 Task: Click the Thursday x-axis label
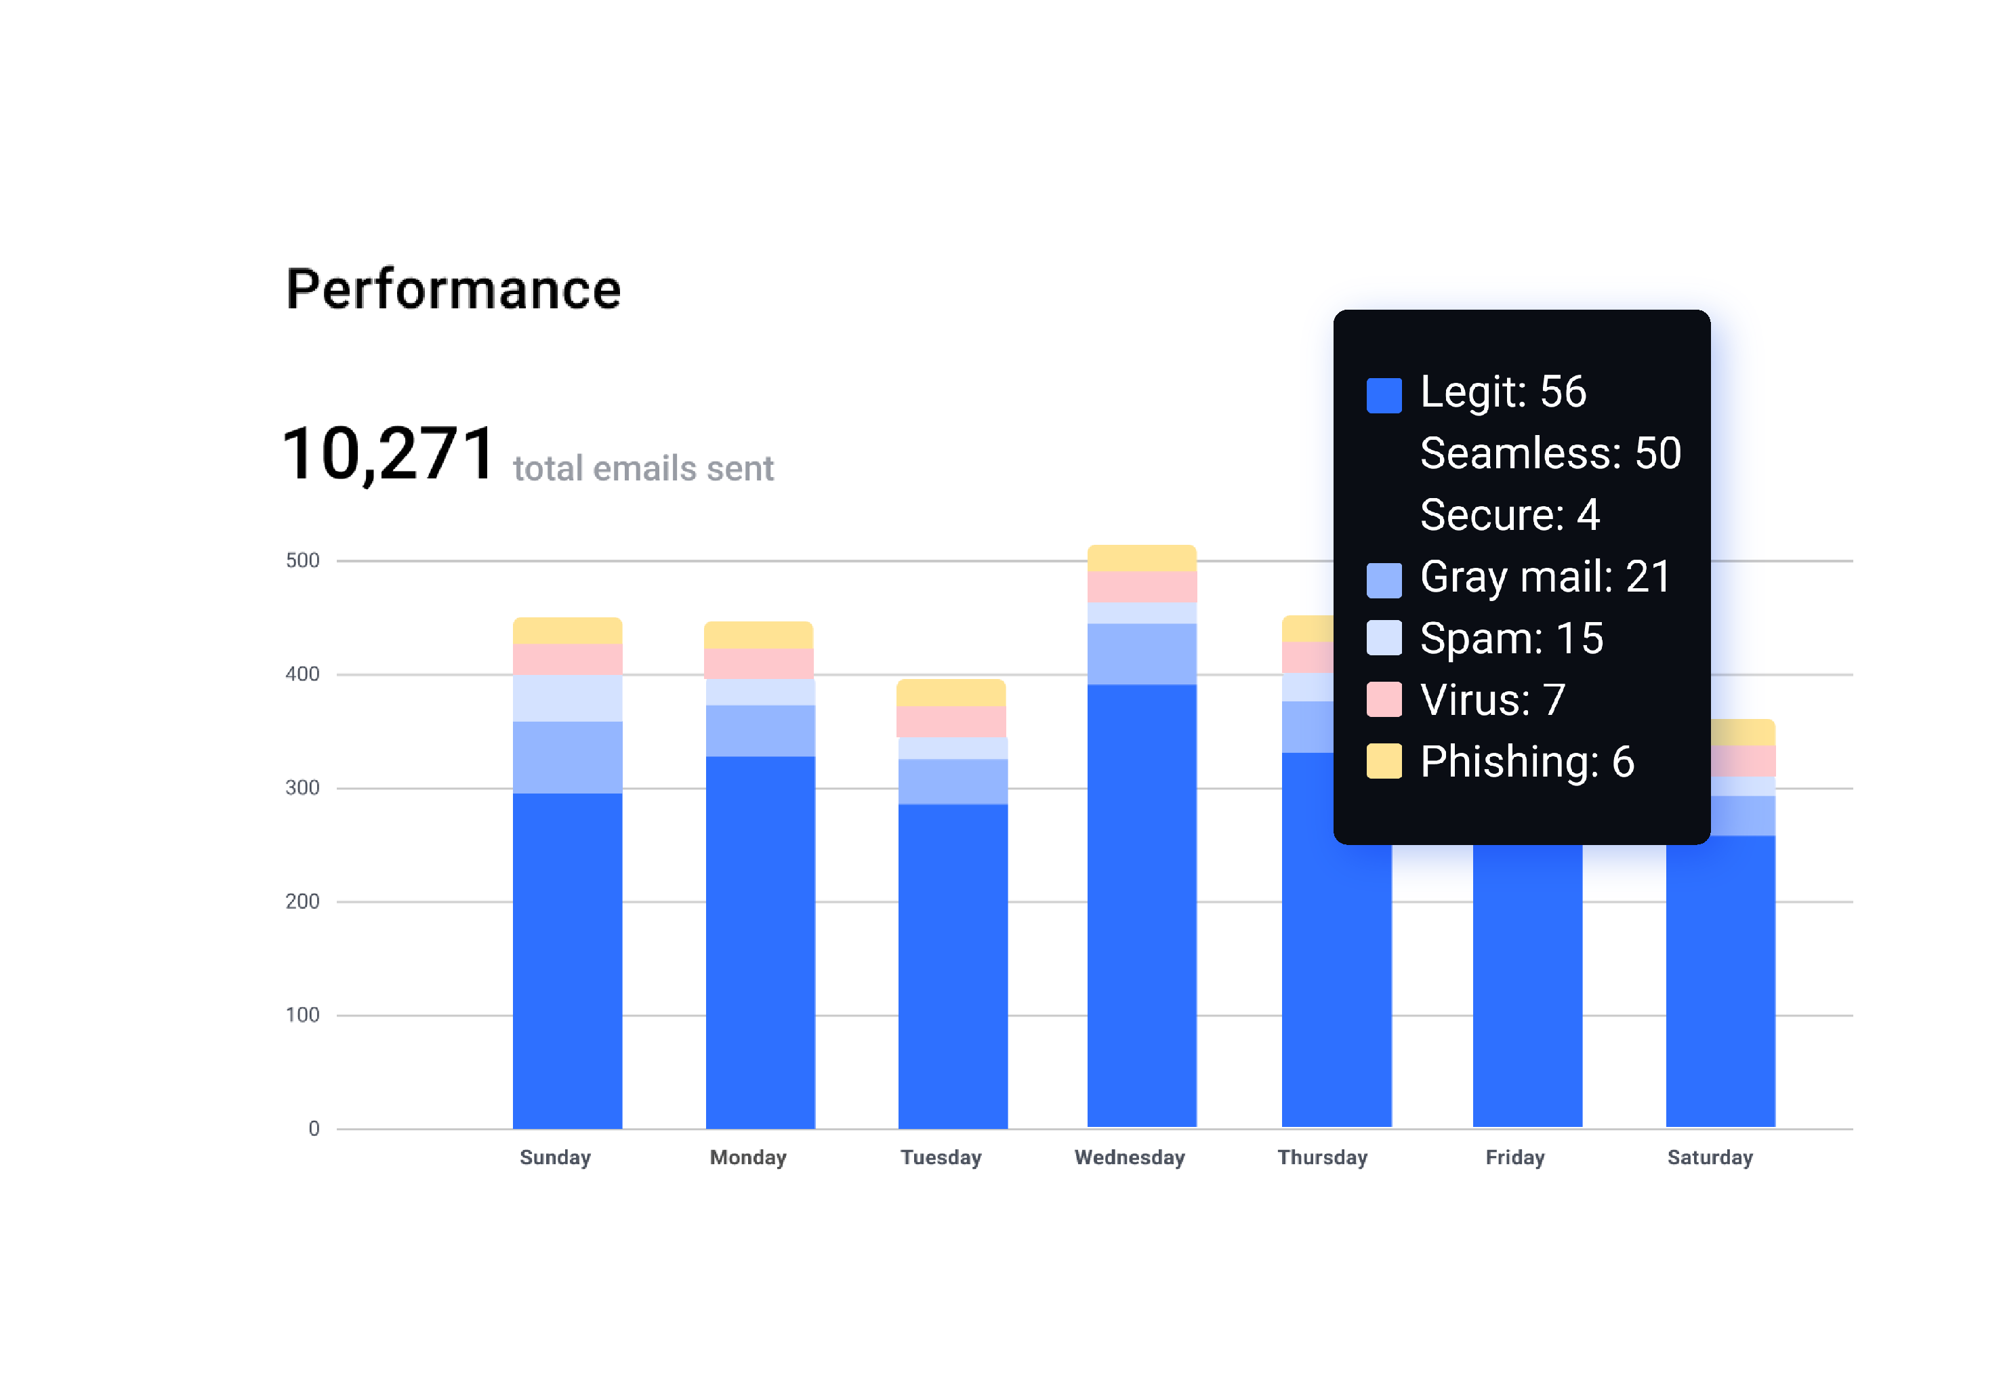point(1322,1157)
